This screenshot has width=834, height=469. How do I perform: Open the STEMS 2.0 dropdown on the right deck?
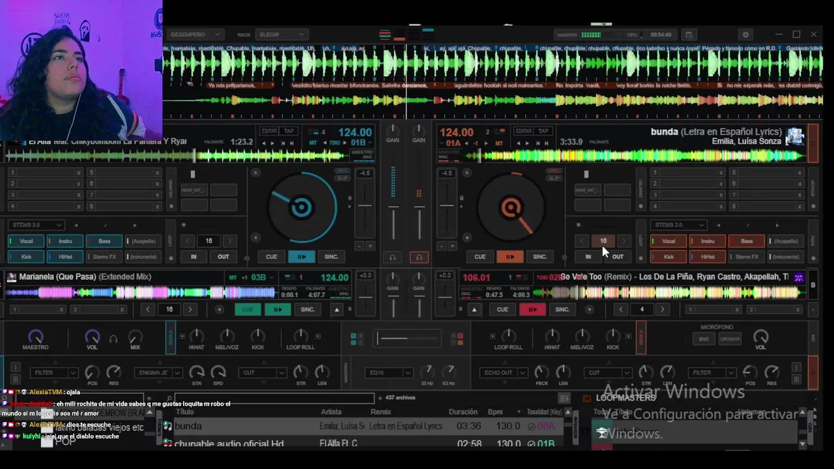click(x=679, y=225)
